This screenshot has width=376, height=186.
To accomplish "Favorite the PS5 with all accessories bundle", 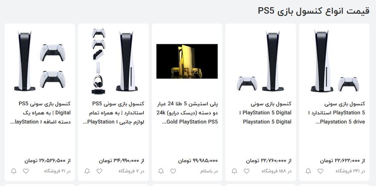I will coord(99,171).
